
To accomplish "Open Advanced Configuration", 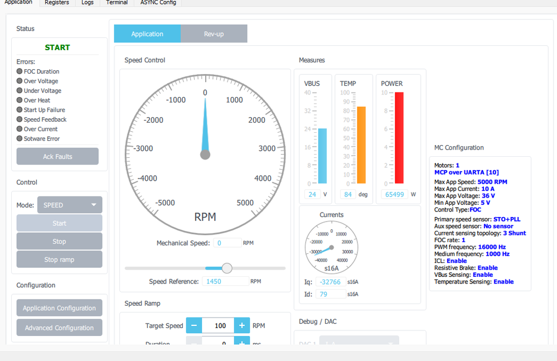I will click(59, 328).
